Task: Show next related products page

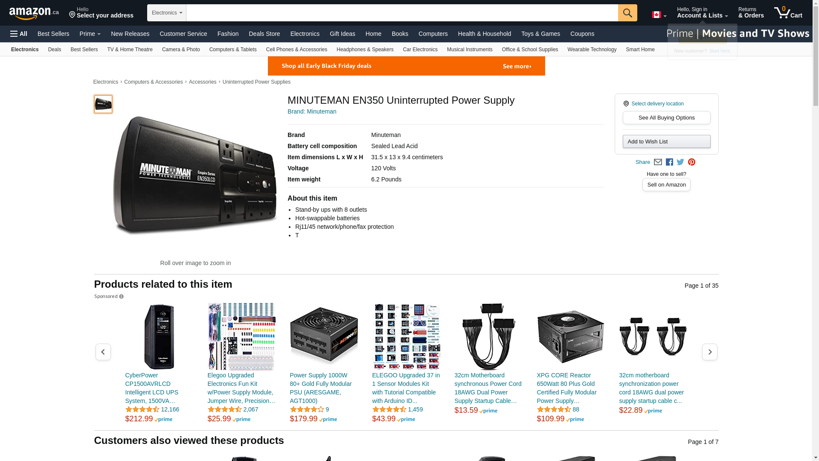Action: pos(710,352)
